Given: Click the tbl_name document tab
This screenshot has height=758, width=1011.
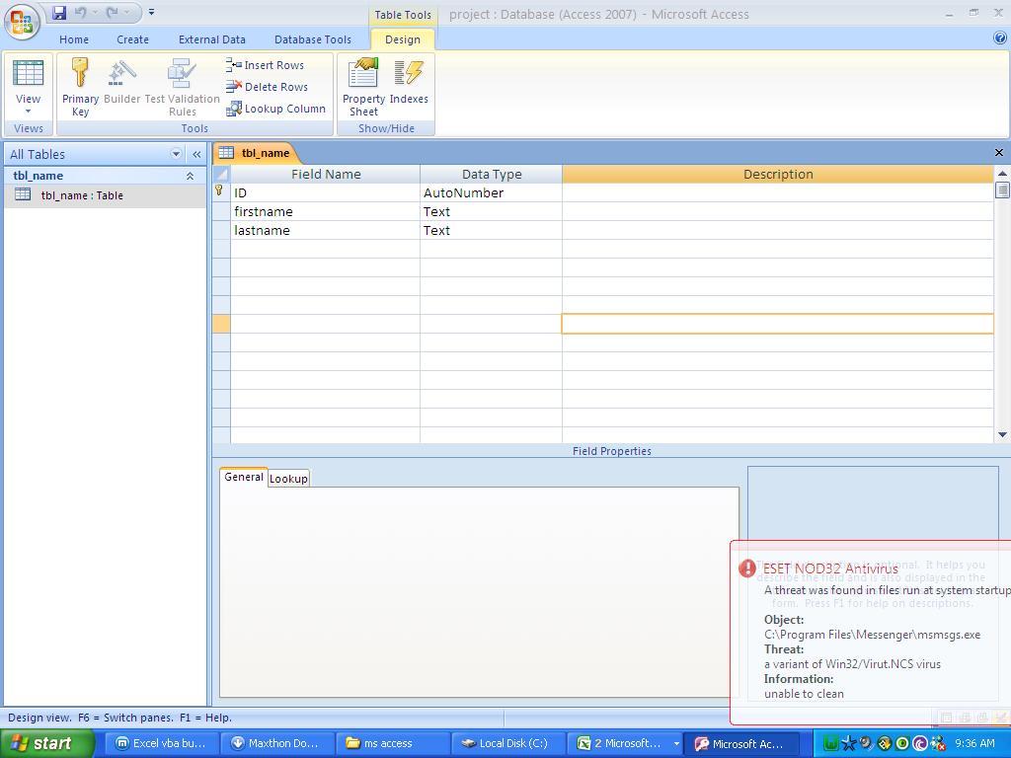Looking at the screenshot, I should [x=256, y=153].
